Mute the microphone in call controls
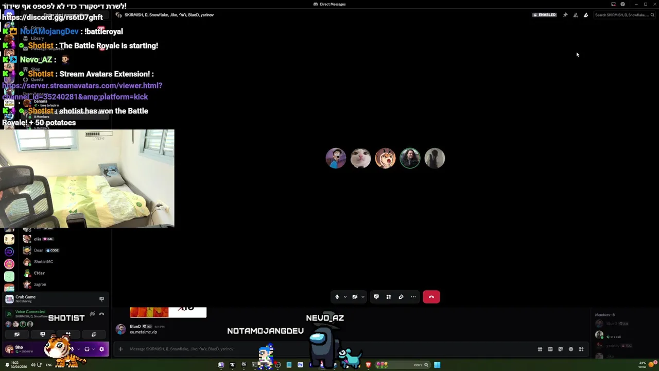Screen dimensions: 659x371 [337, 297]
